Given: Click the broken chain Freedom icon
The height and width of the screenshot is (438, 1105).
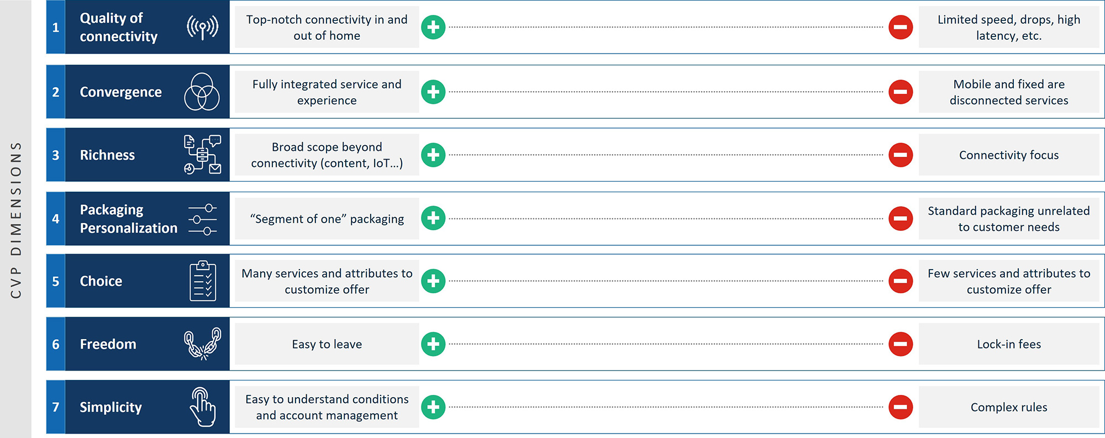Looking at the screenshot, I should 202,344.
